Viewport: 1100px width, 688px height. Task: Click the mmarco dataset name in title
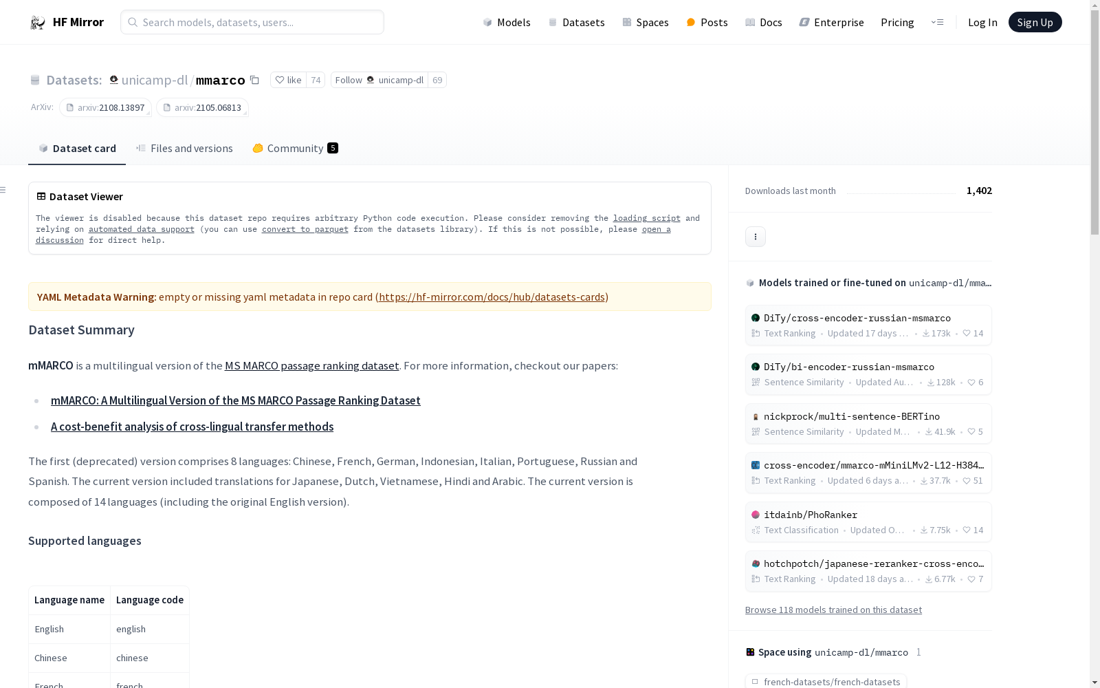point(221,80)
